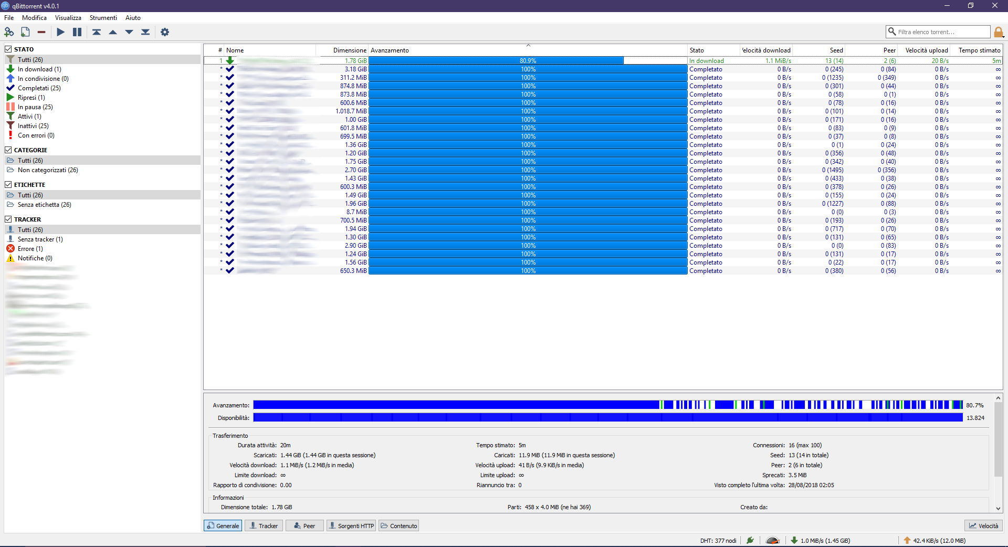Select Errore tracker filter
The height and width of the screenshot is (547, 1008).
(30, 249)
